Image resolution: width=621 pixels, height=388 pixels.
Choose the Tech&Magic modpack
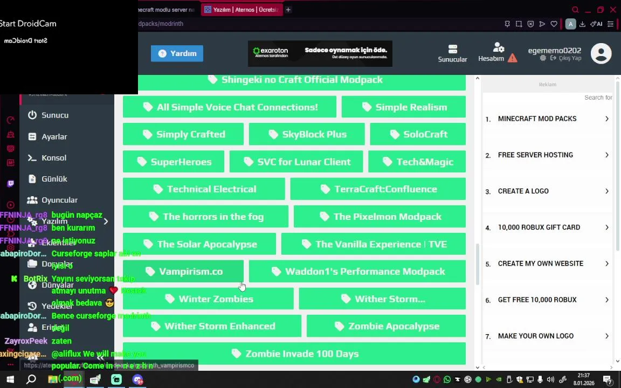(417, 162)
